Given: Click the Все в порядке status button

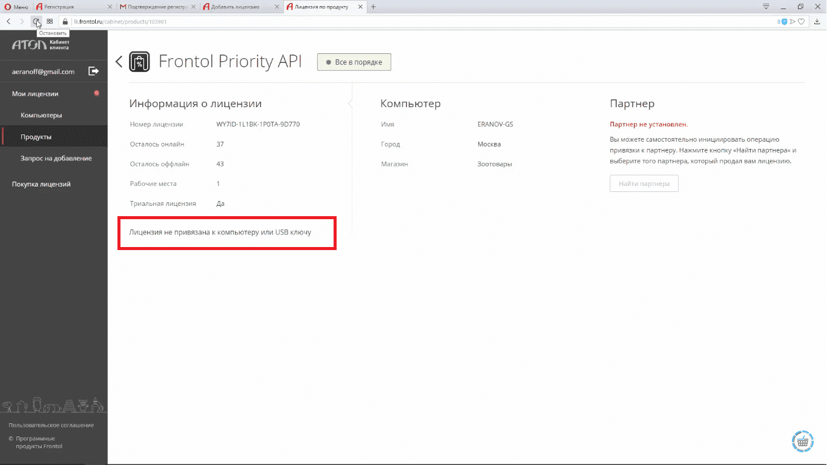Looking at the screenshot, I should pyautogui.click(x=354, y=62).
